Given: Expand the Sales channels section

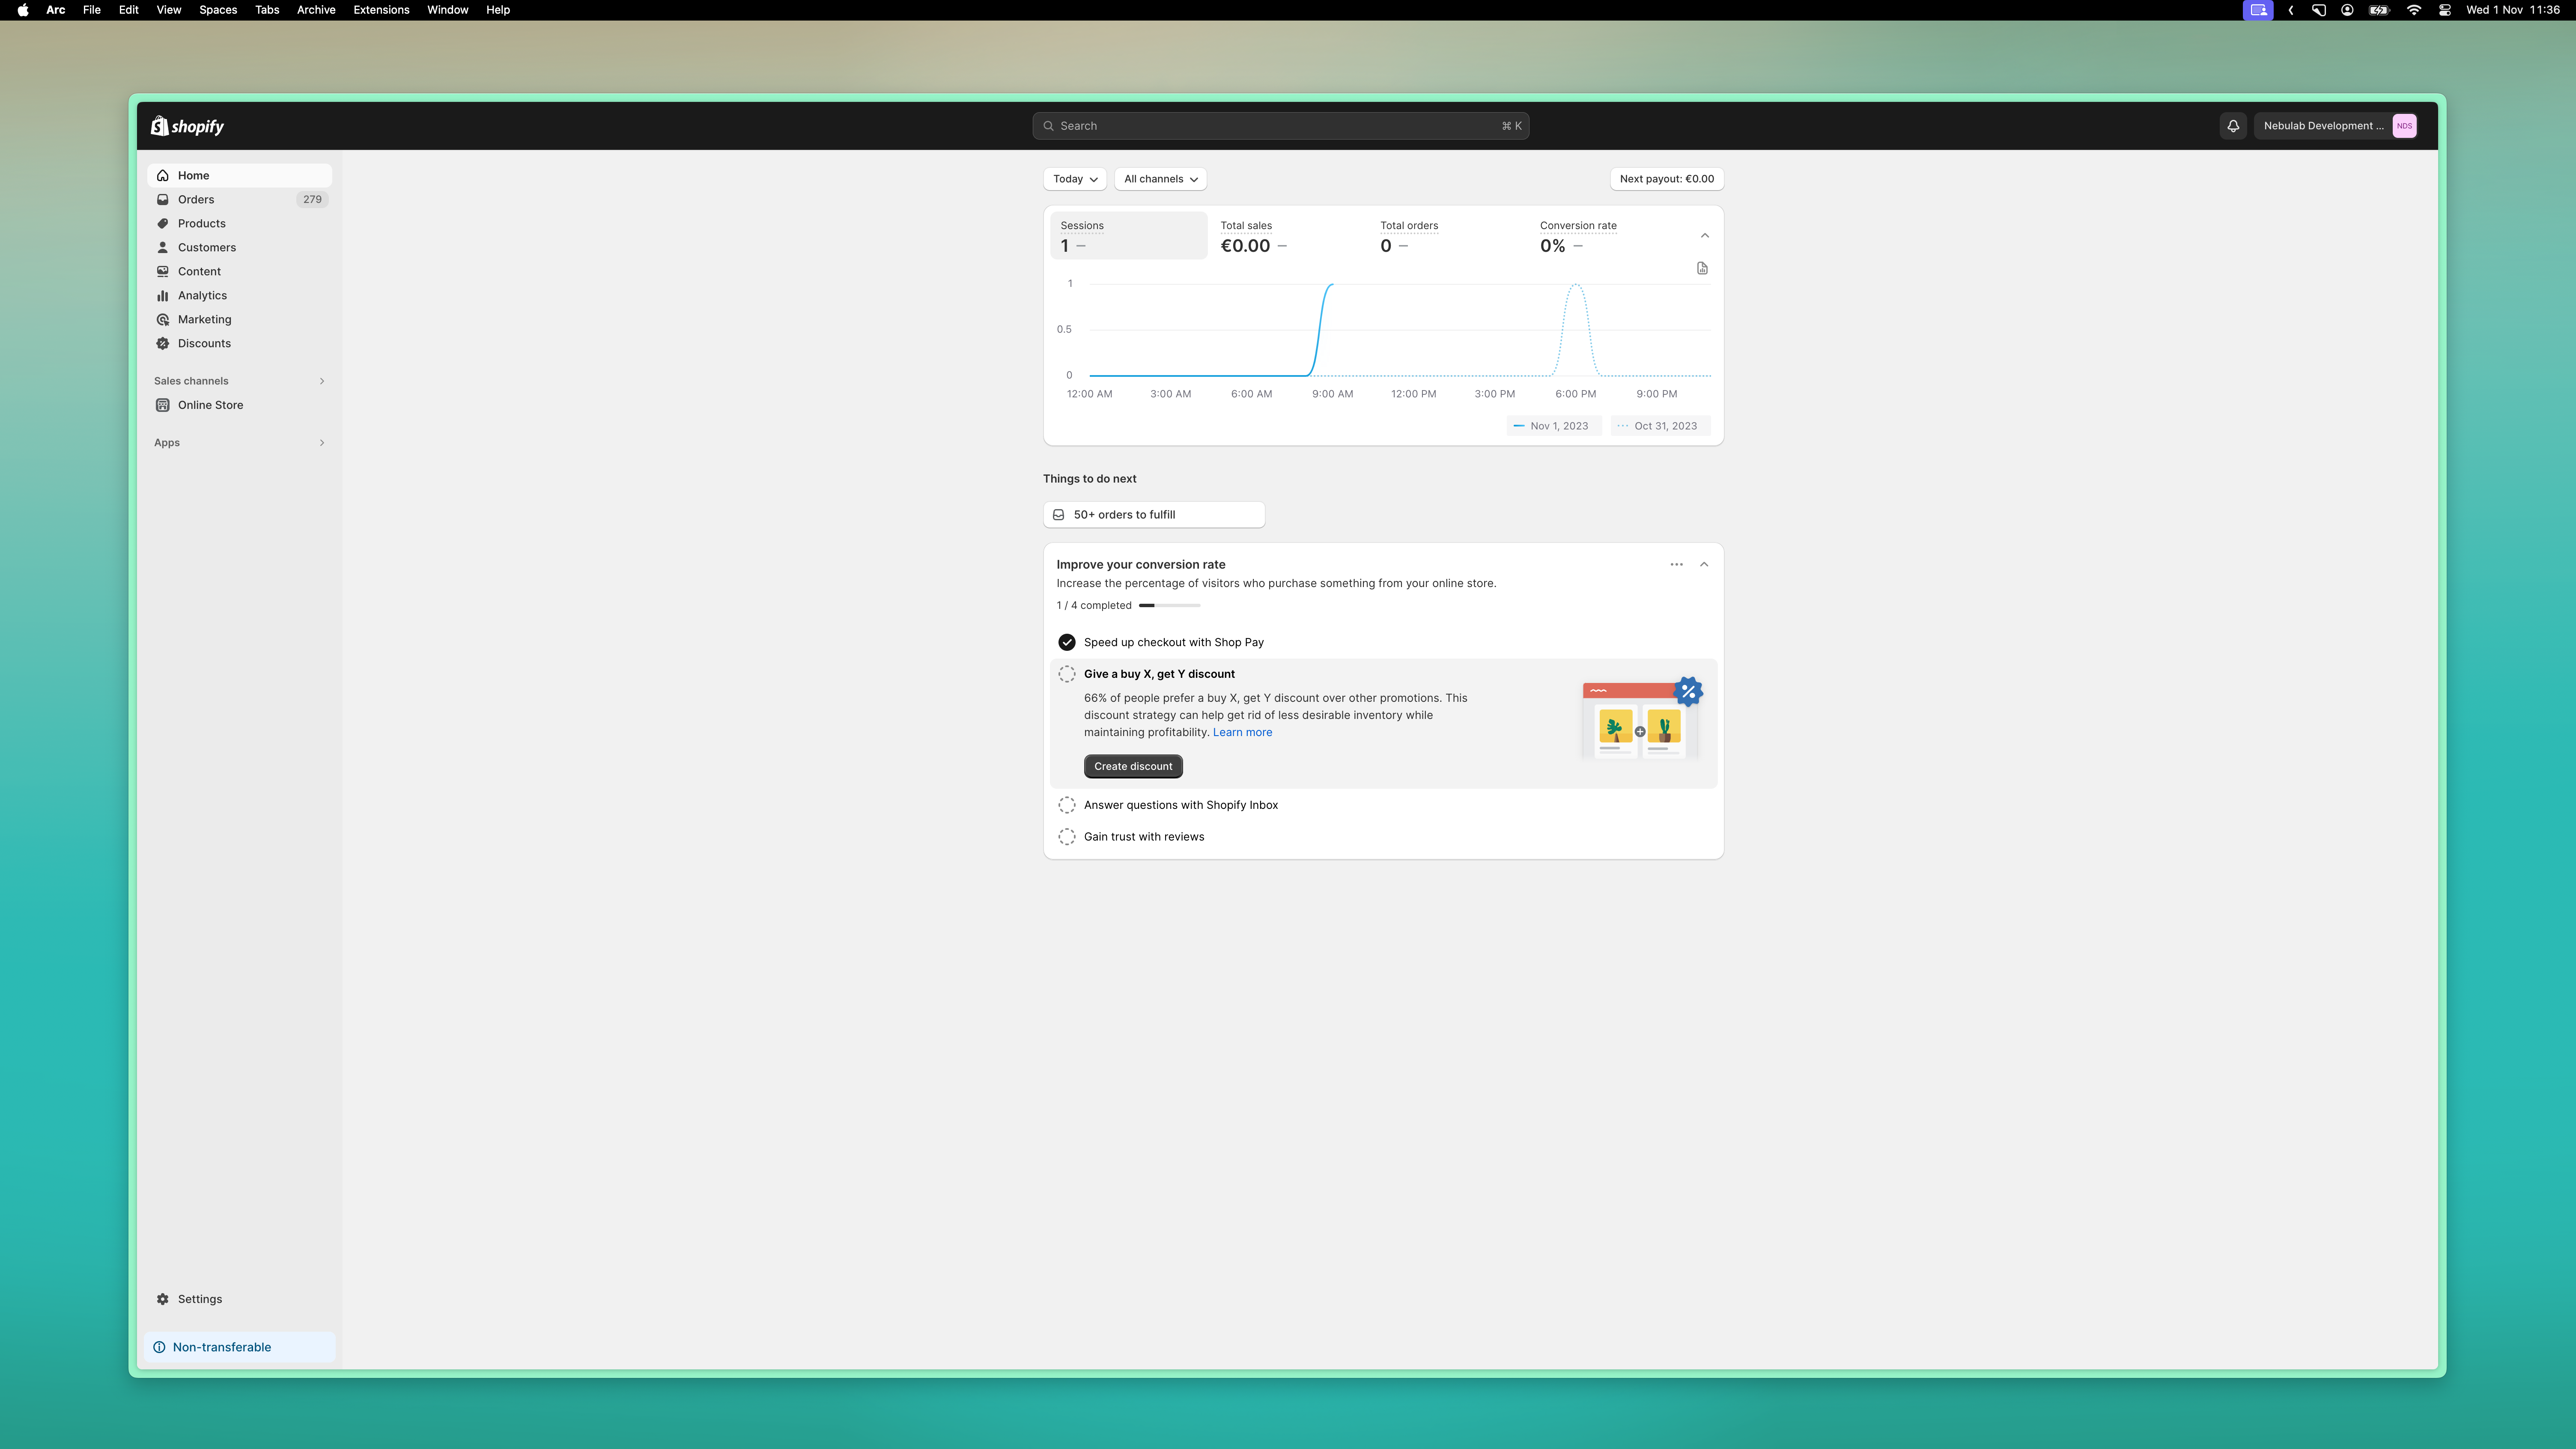Looking at the screenshot, I should click(x=322, y=382).
